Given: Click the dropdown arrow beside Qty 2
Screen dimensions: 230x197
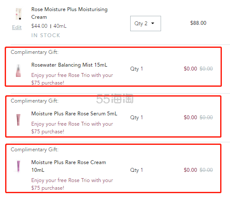Looking at the screenshot, I should click(153, 23).
